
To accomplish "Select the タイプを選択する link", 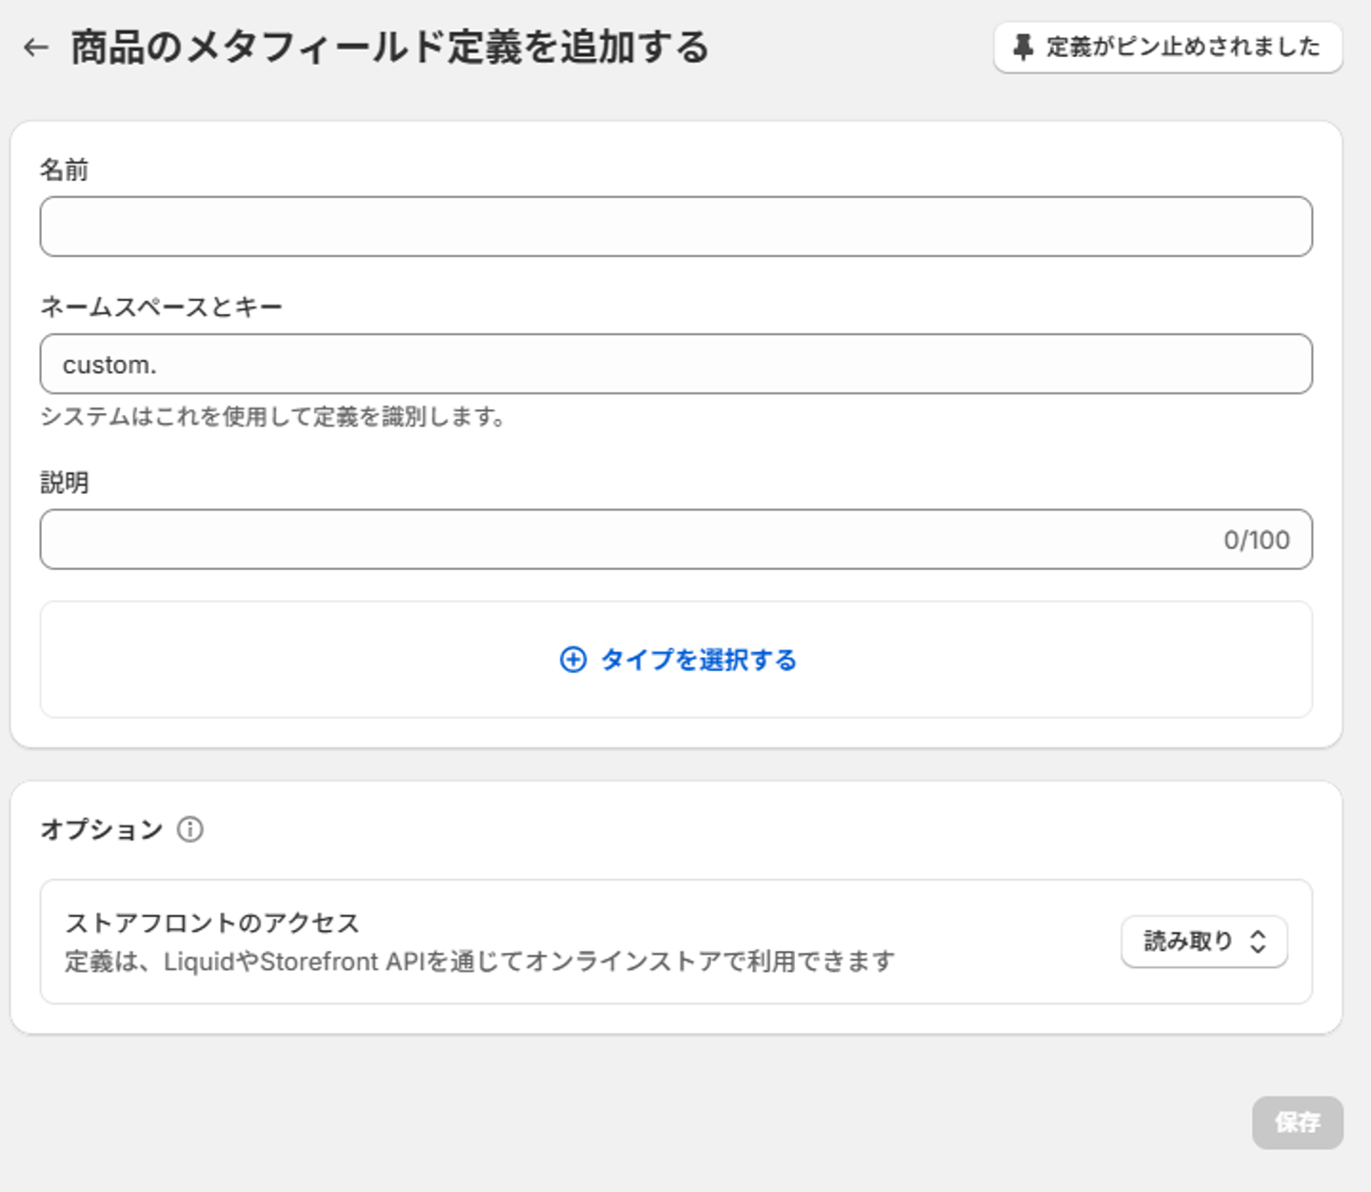I will 698,659.
